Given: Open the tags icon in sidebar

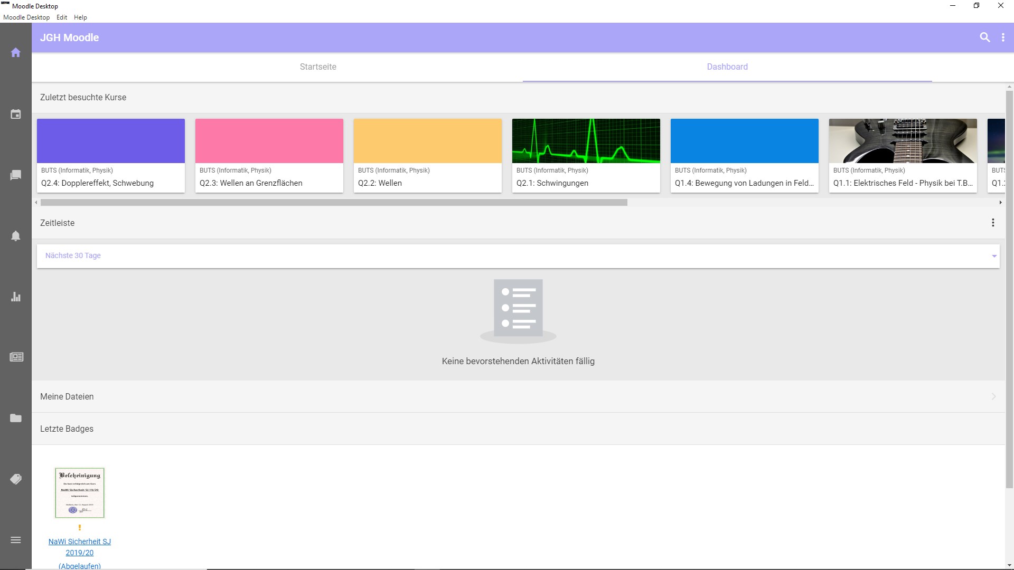Looking at the screenshot, I should pos(16,479).
